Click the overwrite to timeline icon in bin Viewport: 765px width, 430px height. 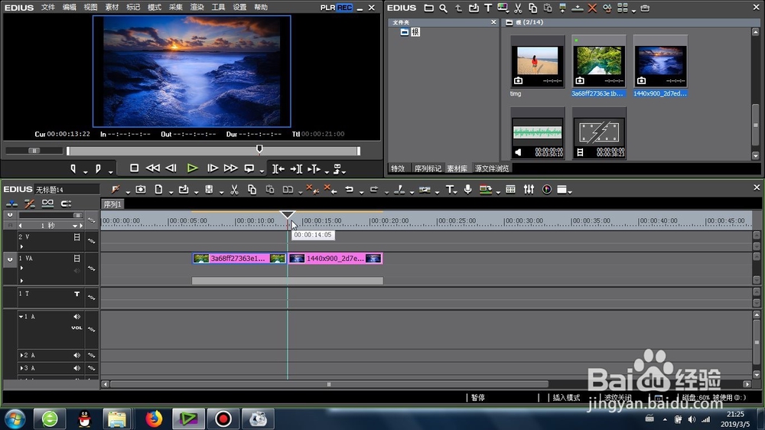pyautogui.click(x=577, y=8)
